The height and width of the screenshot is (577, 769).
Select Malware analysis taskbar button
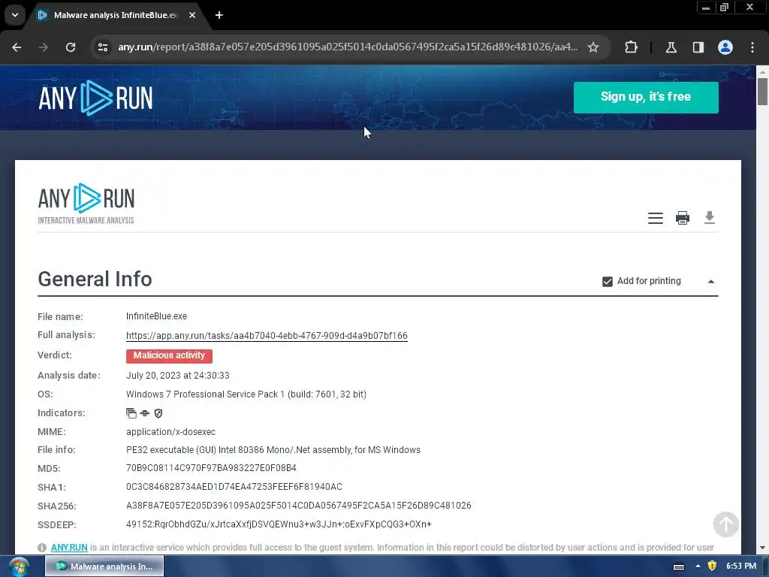104,566
